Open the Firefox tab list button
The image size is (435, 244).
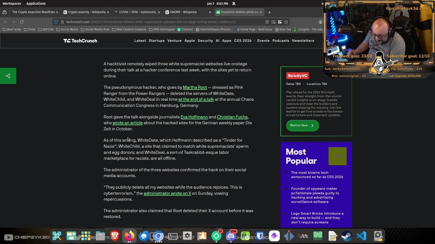point(4,12)
